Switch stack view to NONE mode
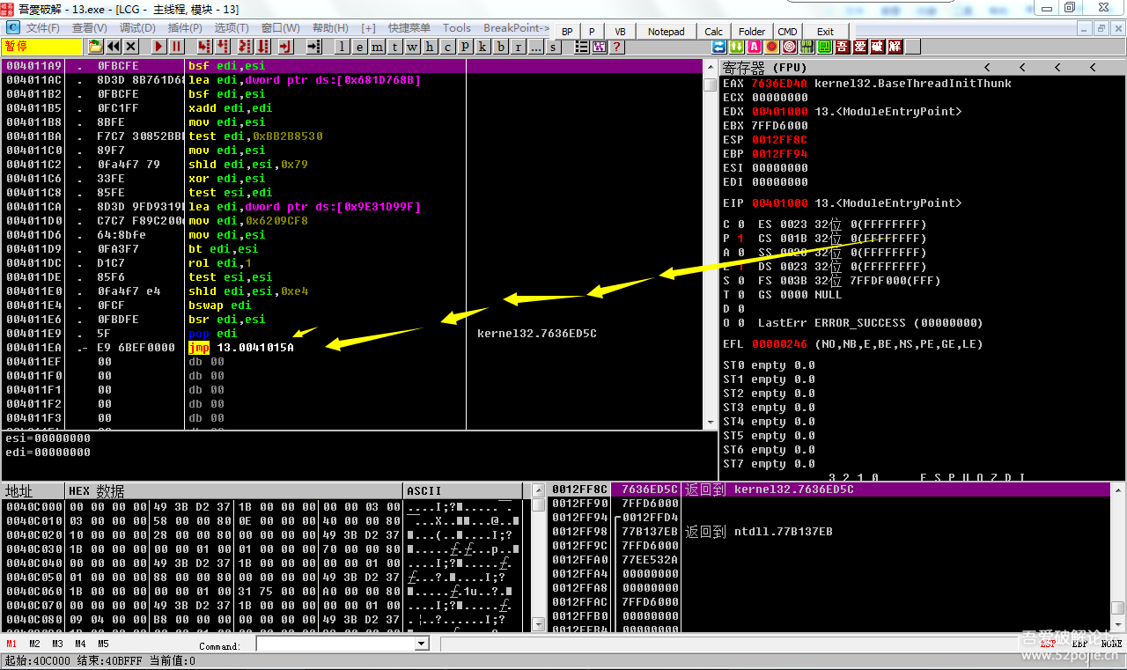Image resolution: width=1127 pixels, height=670 pixels. click(1111, 644)
